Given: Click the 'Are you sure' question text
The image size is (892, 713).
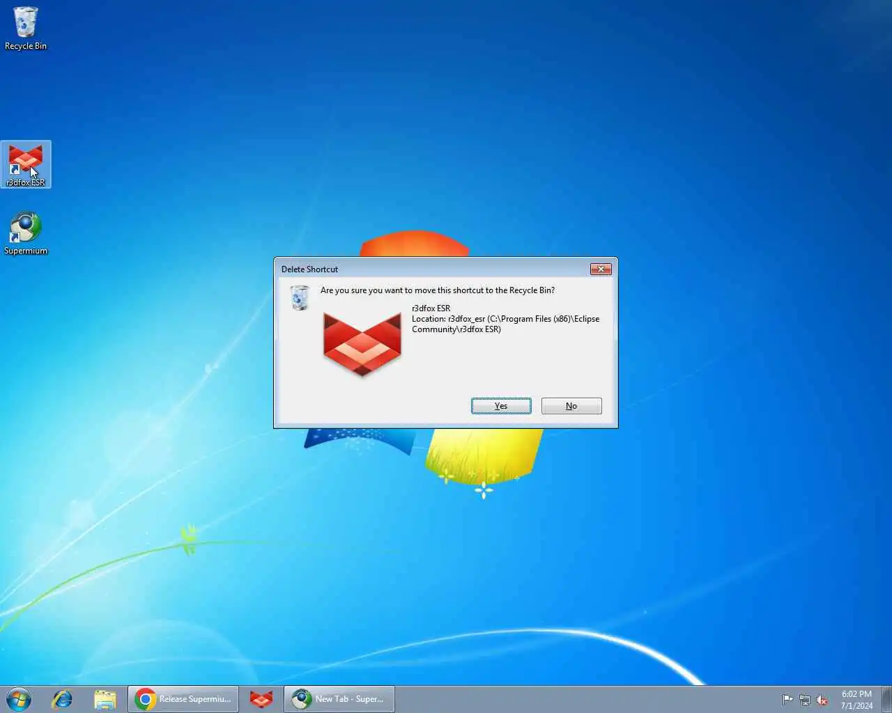Looking at the screenshot, I should pos(438,290).
